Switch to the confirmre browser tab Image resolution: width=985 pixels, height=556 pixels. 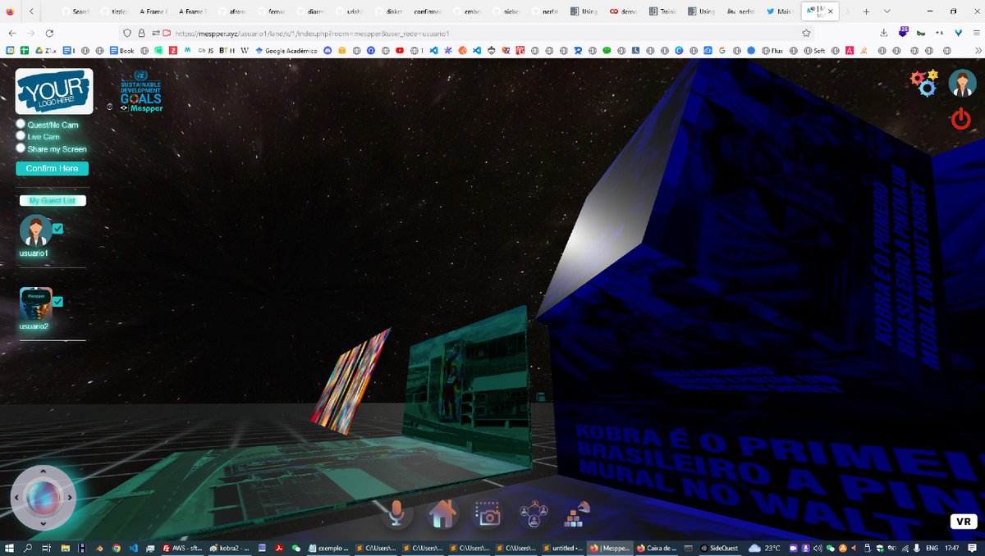(428, 11)
